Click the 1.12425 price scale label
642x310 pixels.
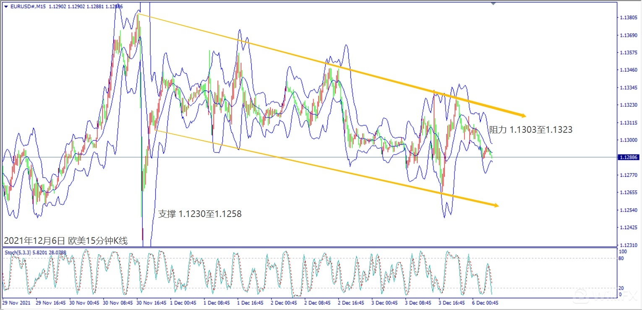click(x=628, y=227)
